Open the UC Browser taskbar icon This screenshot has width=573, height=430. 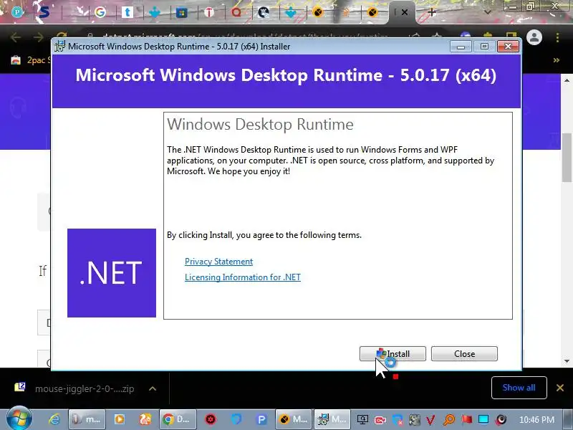(145, 419)
